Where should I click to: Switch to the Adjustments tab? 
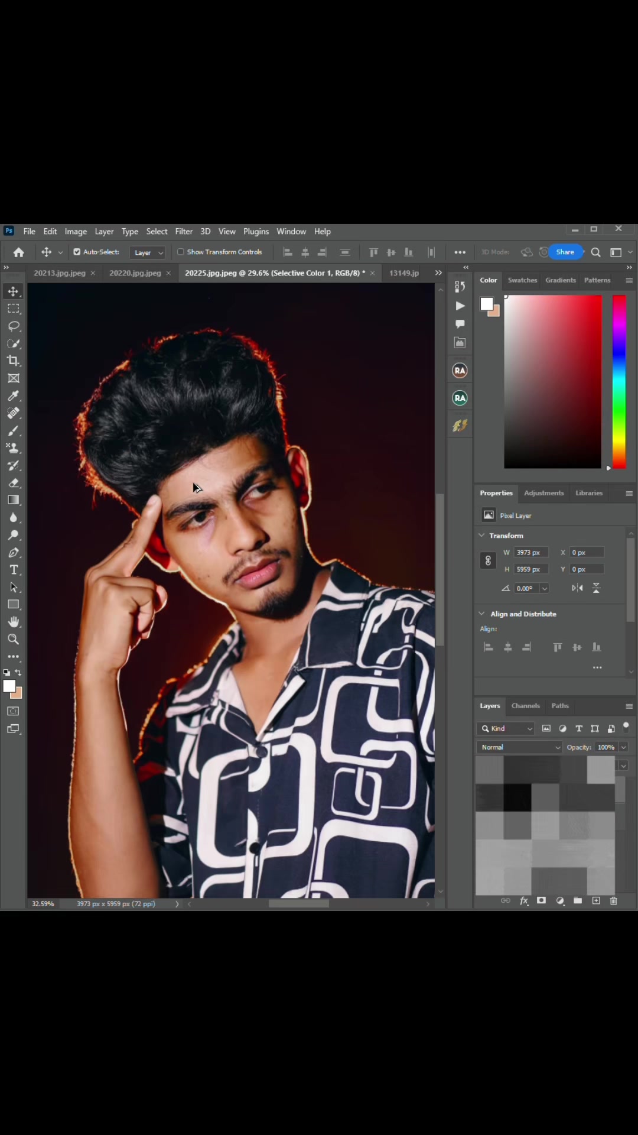click(544, 493)
